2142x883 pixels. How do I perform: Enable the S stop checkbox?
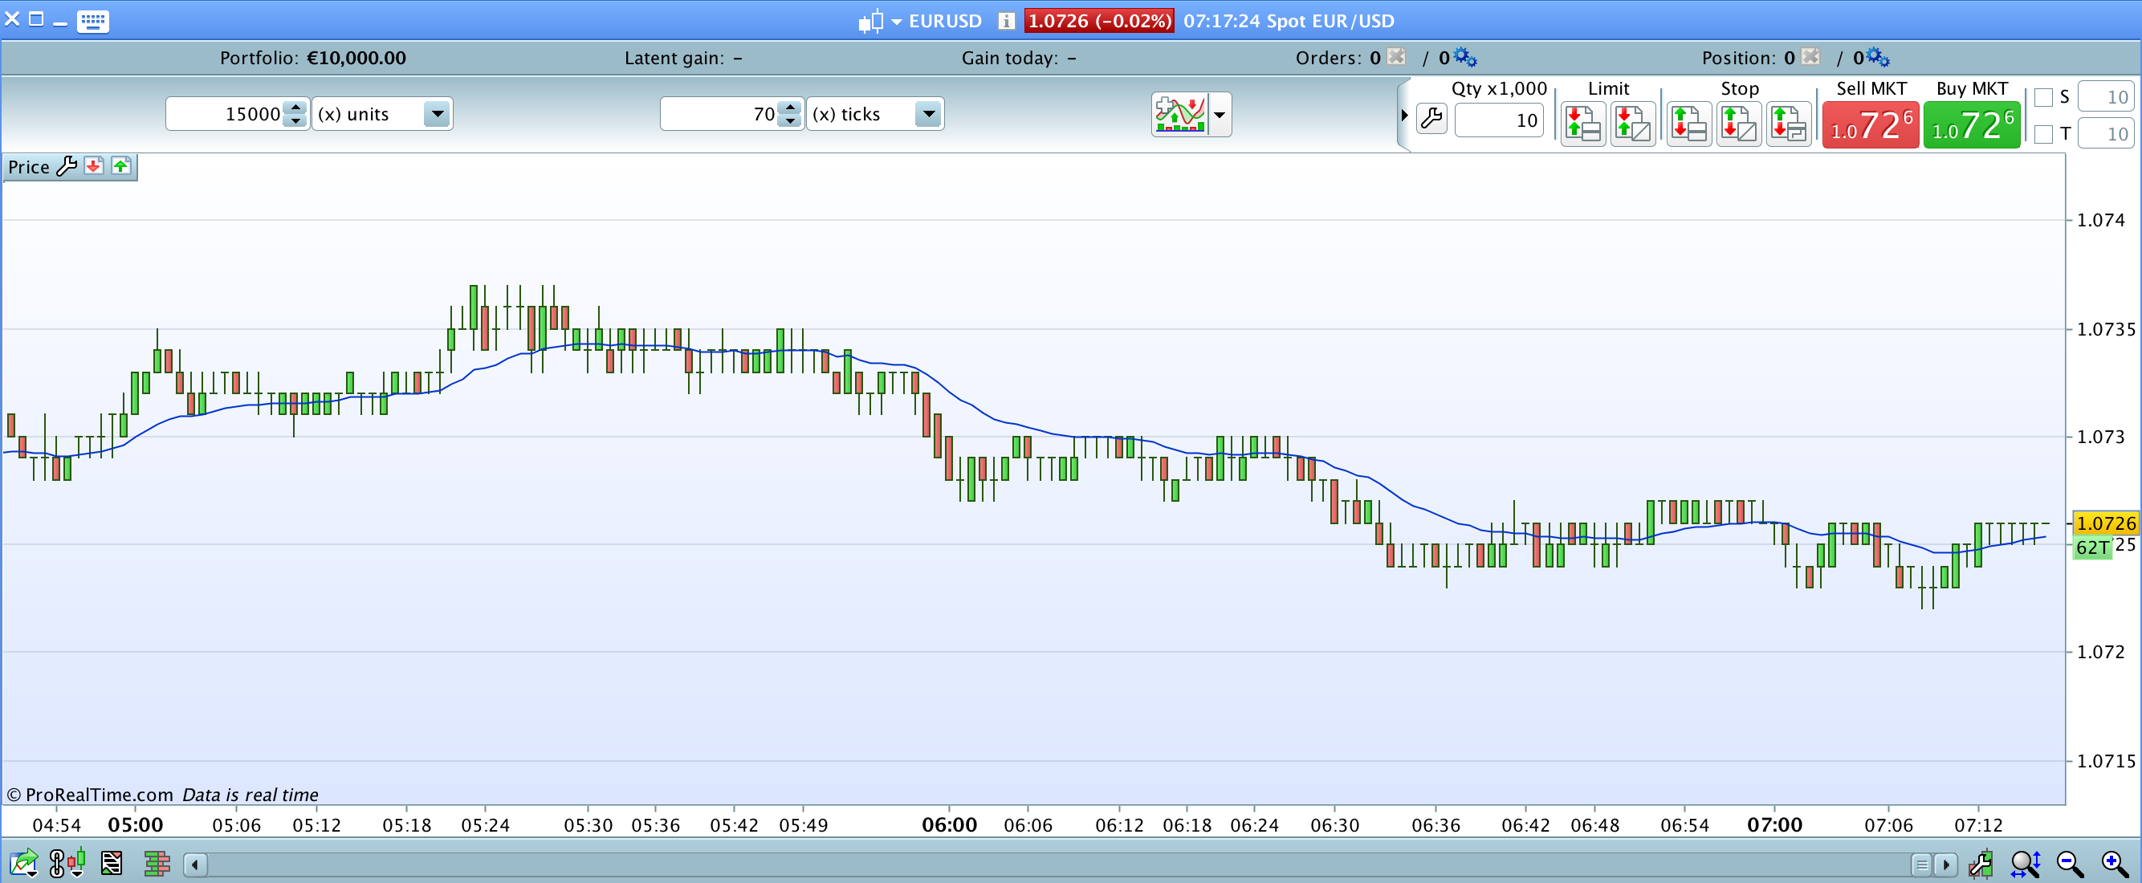coord(2044,97)
